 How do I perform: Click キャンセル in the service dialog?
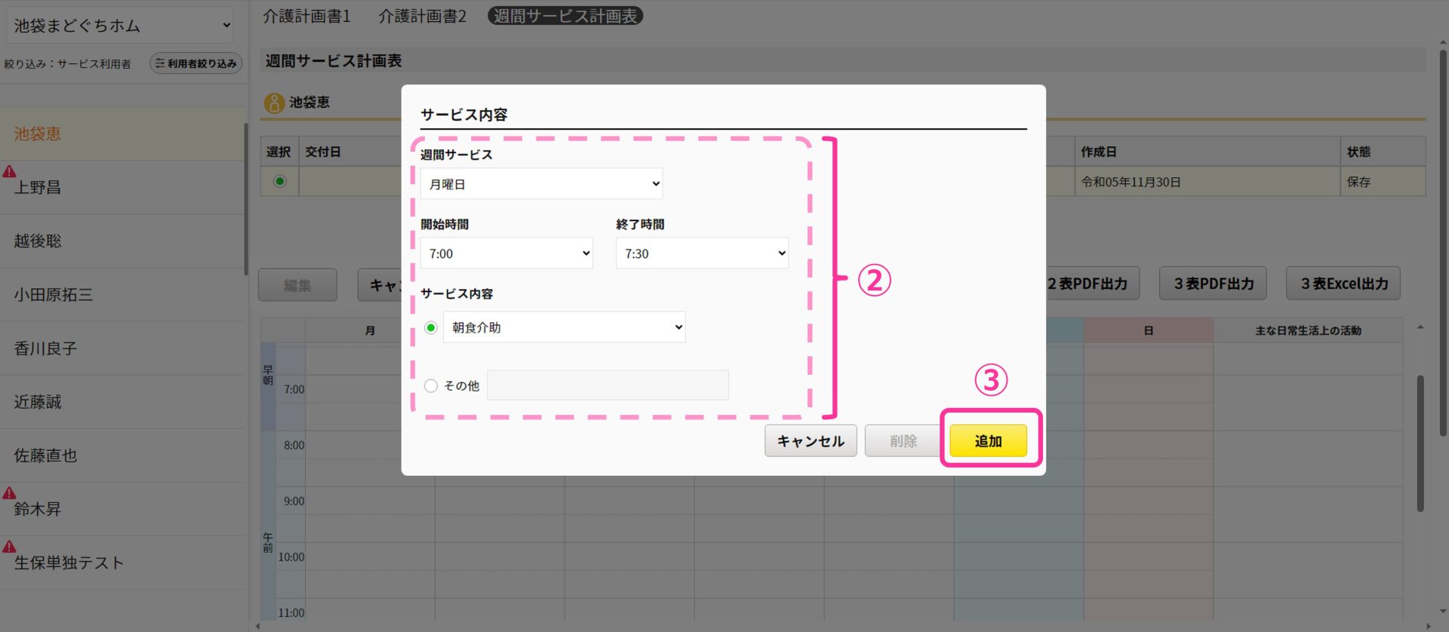coord(811,441)
